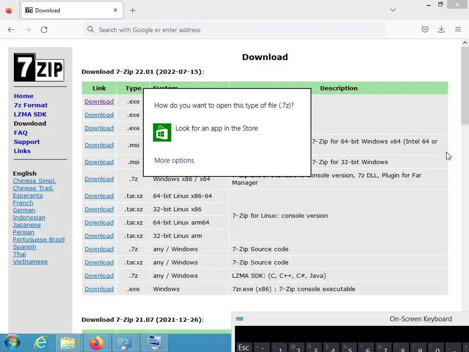Click the Firefox back arrow
Image resolution: width=469 pixels, height=352 pixels.
(11, 30)
